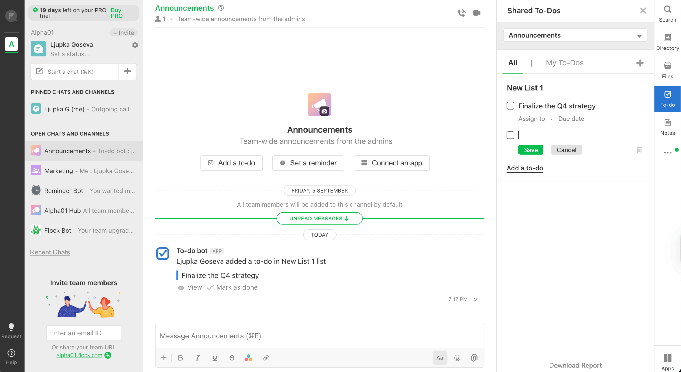The width and height of the screenshot is (681, 372).
Task: Click the Alpha01 team avatar in left rail
Action: (11, 44)
